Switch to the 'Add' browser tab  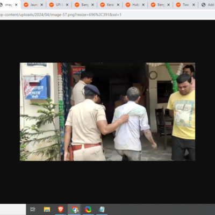click(x=208, y=5)
